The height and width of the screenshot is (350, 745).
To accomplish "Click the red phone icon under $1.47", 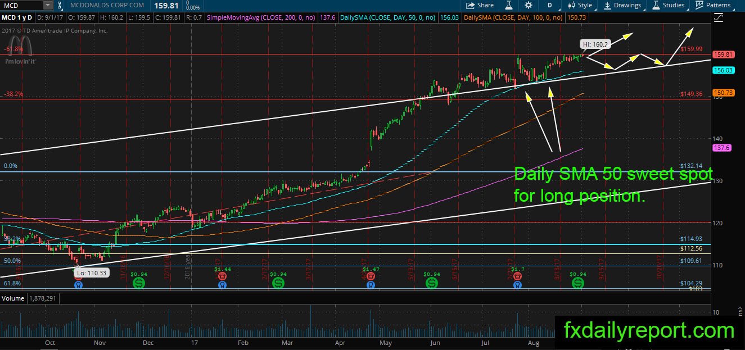I will [x=370, y=276].
